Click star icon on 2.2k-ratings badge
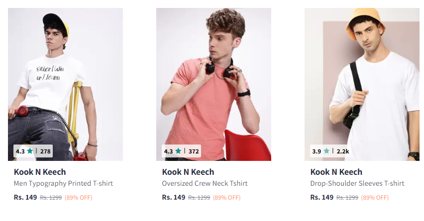The image size is (424, 221). (326, 151)
